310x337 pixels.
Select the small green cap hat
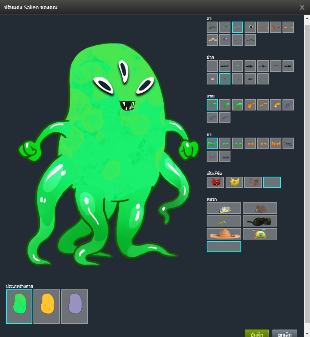[x=224, y=221]
